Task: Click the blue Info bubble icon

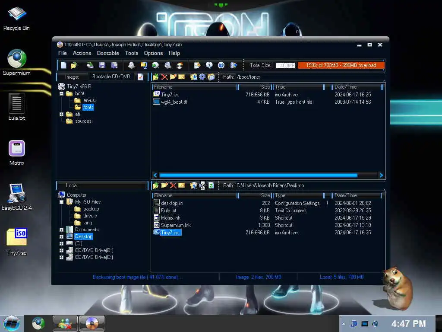Action: (209, 65)
